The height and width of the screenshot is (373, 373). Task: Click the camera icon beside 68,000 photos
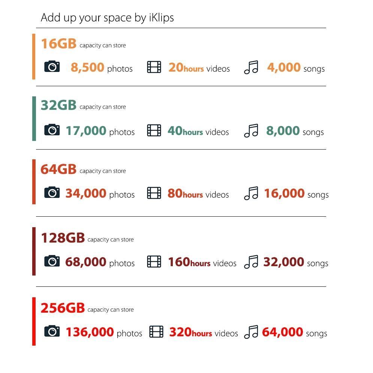tap(52, 261)
